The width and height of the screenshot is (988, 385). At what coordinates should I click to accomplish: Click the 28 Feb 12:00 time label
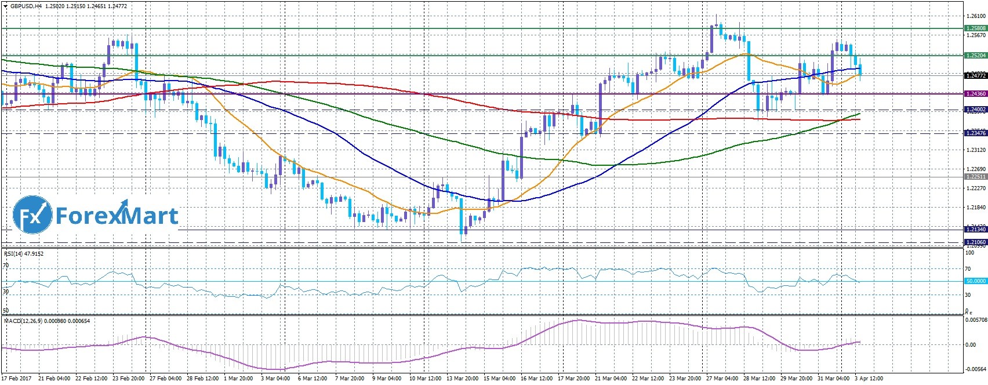[204, 379]
